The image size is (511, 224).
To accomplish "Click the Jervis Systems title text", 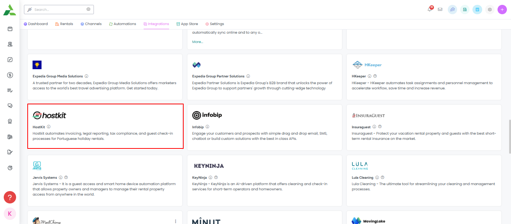I will [x=45, y=178].
